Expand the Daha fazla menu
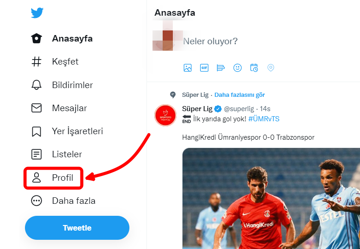Viewport: 360px width, 249px height. (x=63, y=201)
